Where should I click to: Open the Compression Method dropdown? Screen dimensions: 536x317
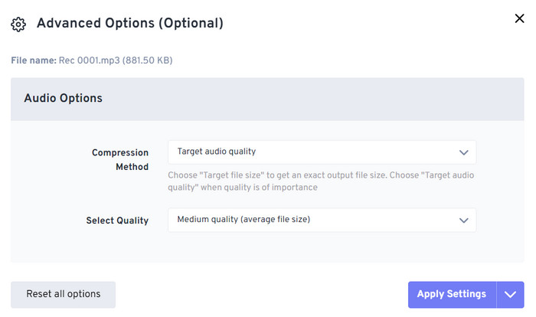click(x=322, y=152)
